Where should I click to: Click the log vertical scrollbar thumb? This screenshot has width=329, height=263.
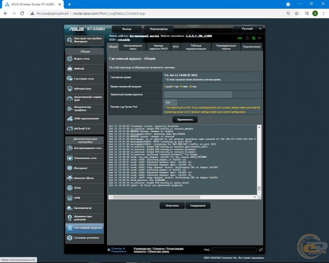259,188
